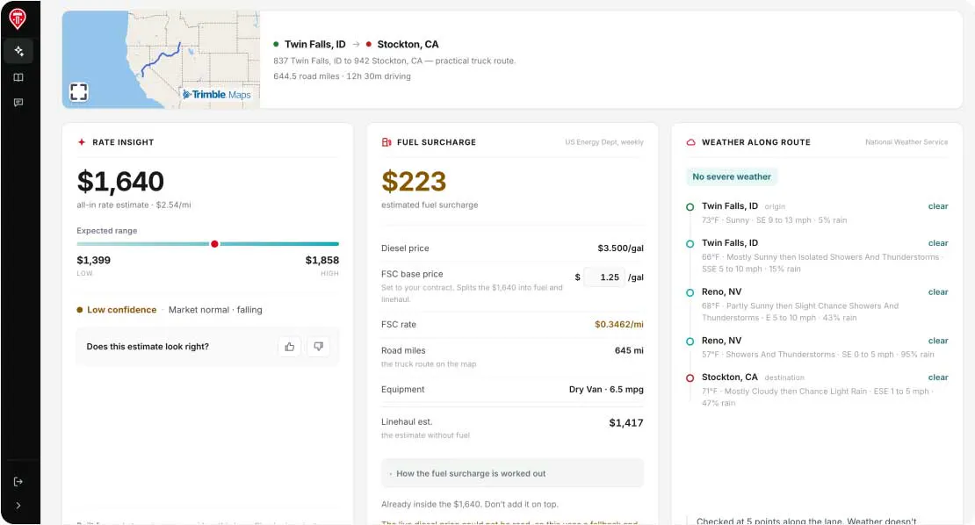The height and width of the screenshot is (525, 975).
Task: Click the thumbs up feedback button
Action: point(290,347)
